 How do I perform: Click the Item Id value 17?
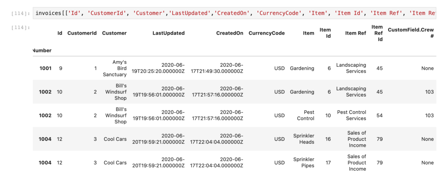(x=328, y=162)
